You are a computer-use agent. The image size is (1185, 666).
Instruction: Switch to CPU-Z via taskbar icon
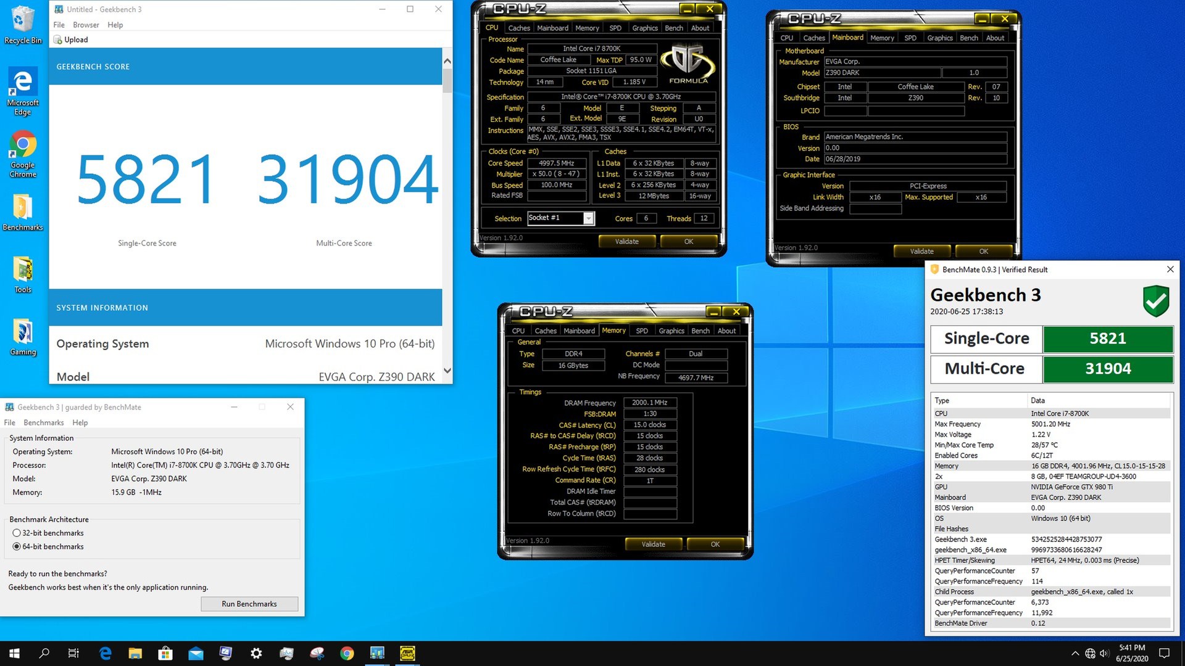[x=407, y=653]
